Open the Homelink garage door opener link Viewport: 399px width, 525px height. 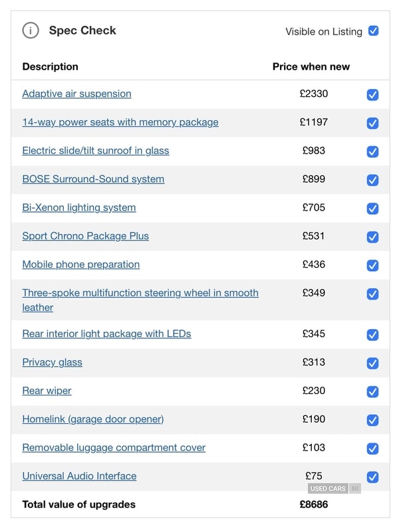click(x=92, y=419)
